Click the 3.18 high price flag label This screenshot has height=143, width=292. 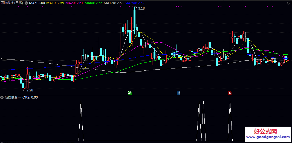pos(141,8)
